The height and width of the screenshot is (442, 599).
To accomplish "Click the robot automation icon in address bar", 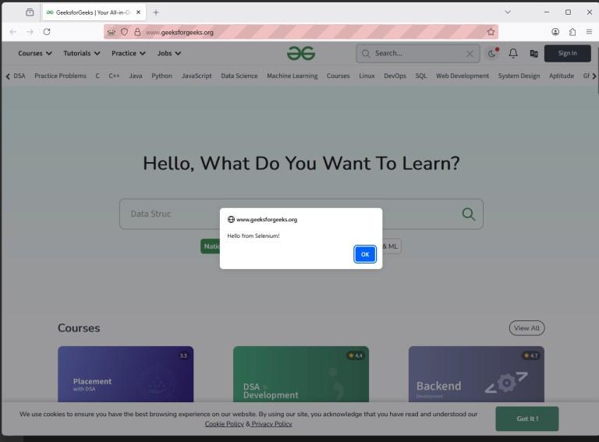I will point(112,32).
